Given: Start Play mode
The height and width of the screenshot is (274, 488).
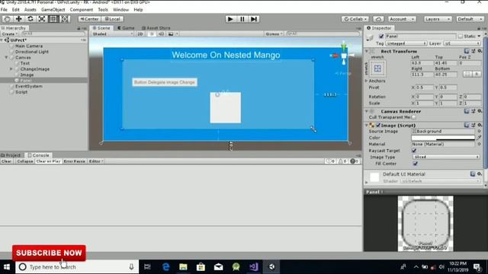Looking at the screenshot, I should tap(230, 19).
